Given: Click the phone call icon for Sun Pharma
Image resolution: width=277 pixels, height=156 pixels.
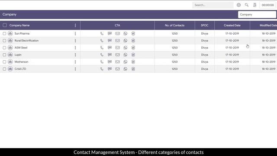Looking at the screenshot, I should (102, 33).
